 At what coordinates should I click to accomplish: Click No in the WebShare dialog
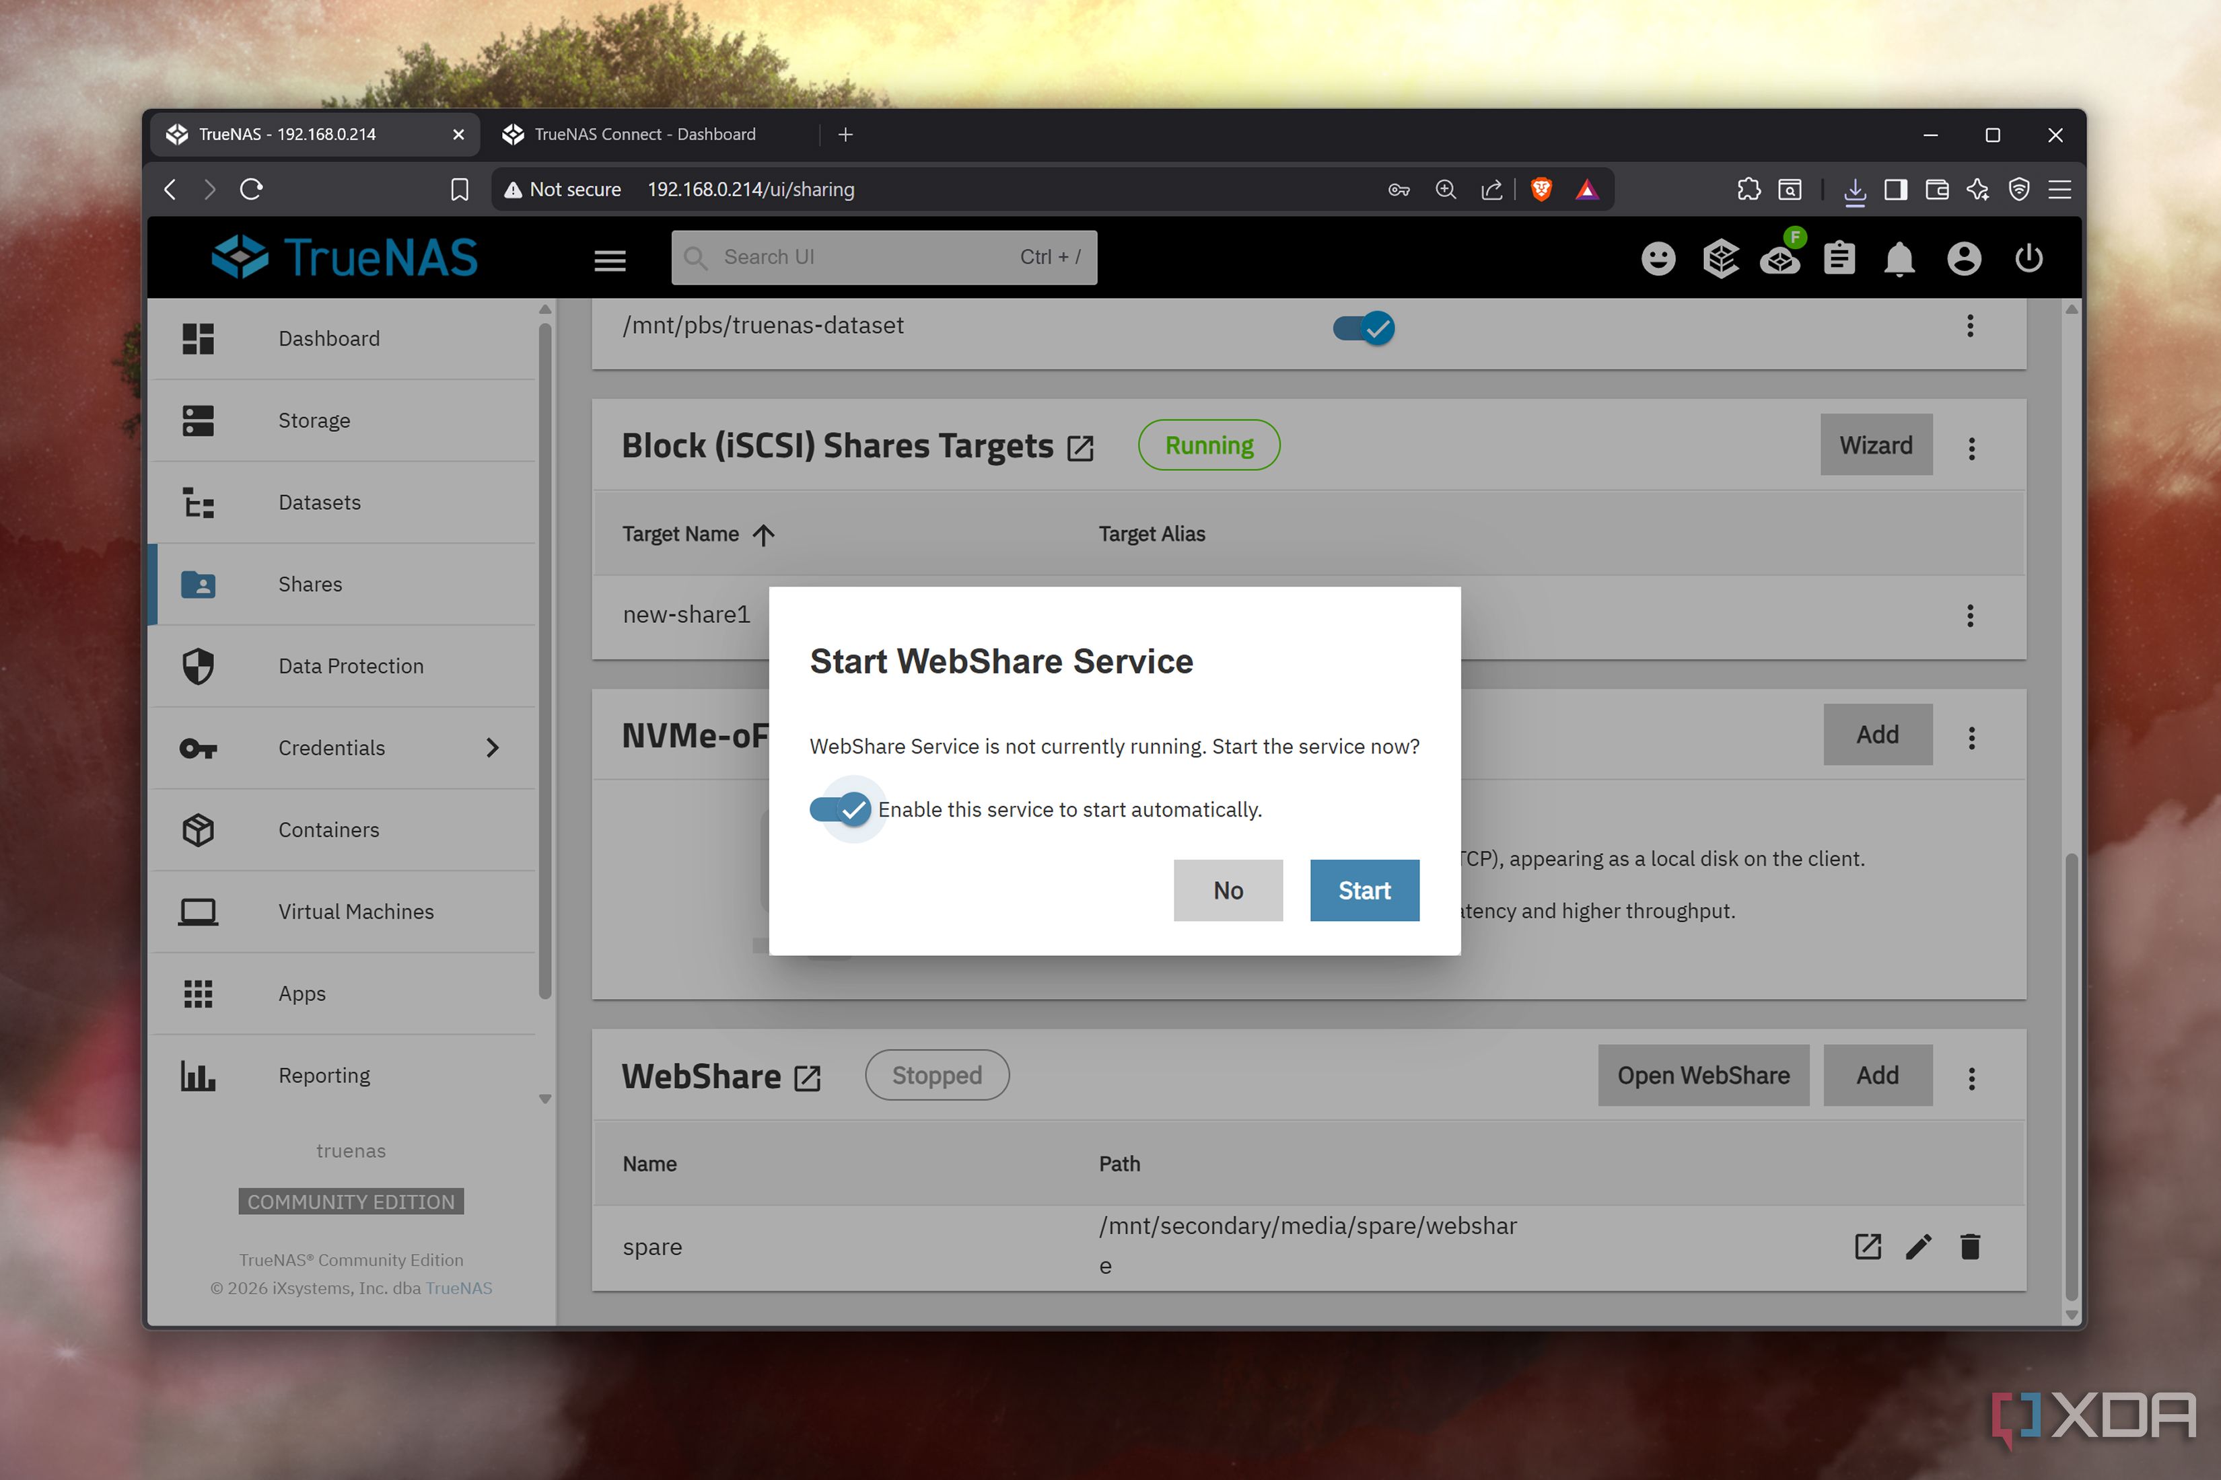tap(1228, 890)
